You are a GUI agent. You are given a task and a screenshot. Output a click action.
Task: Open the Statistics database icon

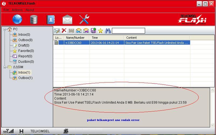point(34,20)
